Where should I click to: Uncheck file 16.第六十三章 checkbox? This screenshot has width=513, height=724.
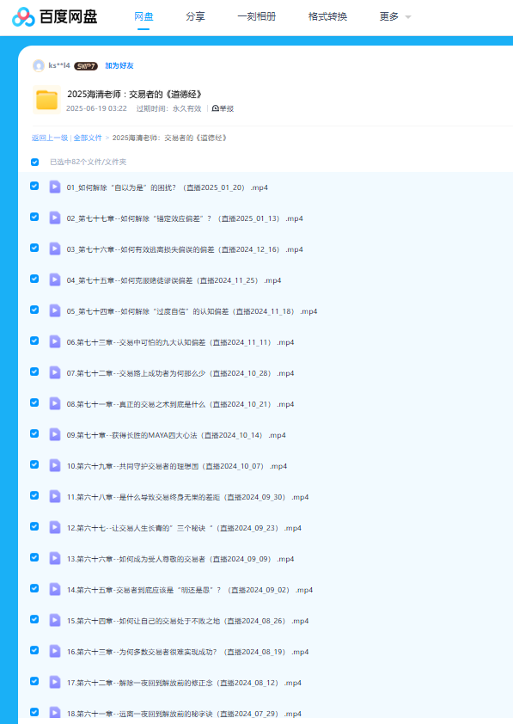coord(34,650)
